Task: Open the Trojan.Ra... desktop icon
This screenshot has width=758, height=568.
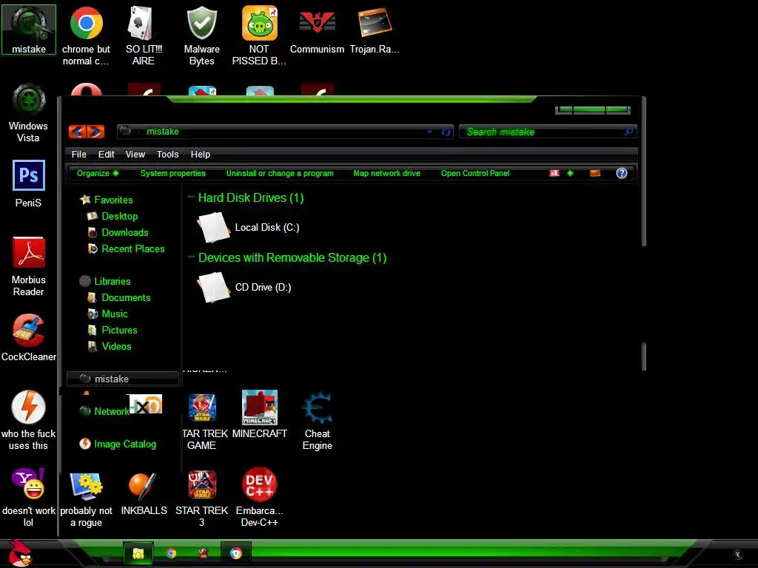Action: click(x=375, y=30)
